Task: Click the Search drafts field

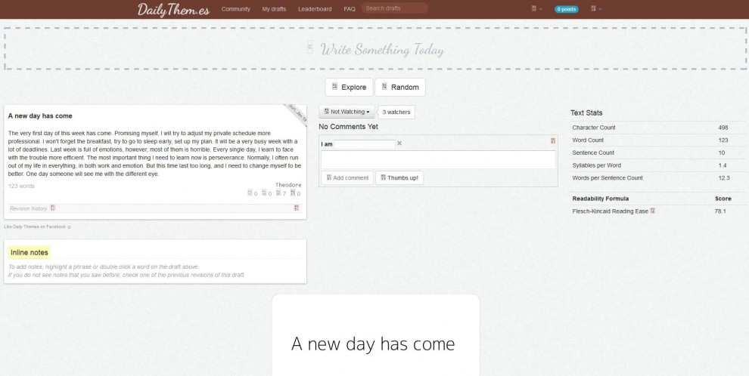Action: point(395,8)
